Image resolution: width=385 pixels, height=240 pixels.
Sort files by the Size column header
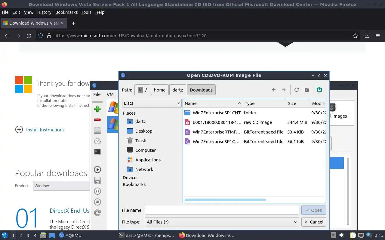[298, 103]
